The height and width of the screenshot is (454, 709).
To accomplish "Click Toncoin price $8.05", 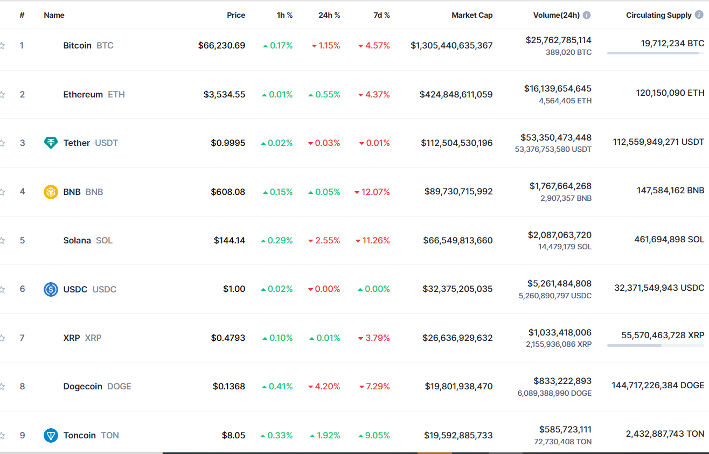I will pos(233,435).
